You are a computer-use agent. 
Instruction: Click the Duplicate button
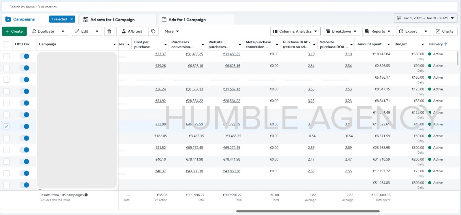(x=43, y=31)
